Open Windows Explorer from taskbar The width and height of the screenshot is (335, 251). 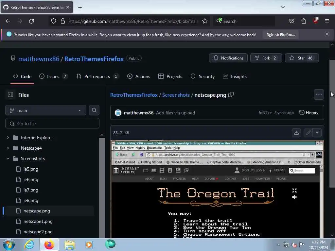click(x=70, y=244)
